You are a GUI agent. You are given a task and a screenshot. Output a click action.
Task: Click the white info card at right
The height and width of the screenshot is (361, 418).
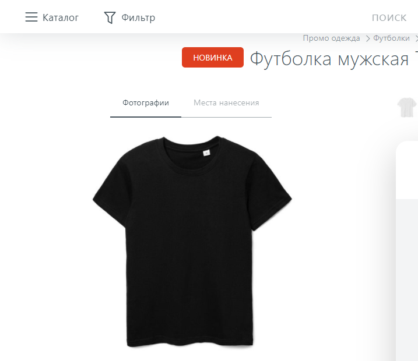click(x=407, y=171)
